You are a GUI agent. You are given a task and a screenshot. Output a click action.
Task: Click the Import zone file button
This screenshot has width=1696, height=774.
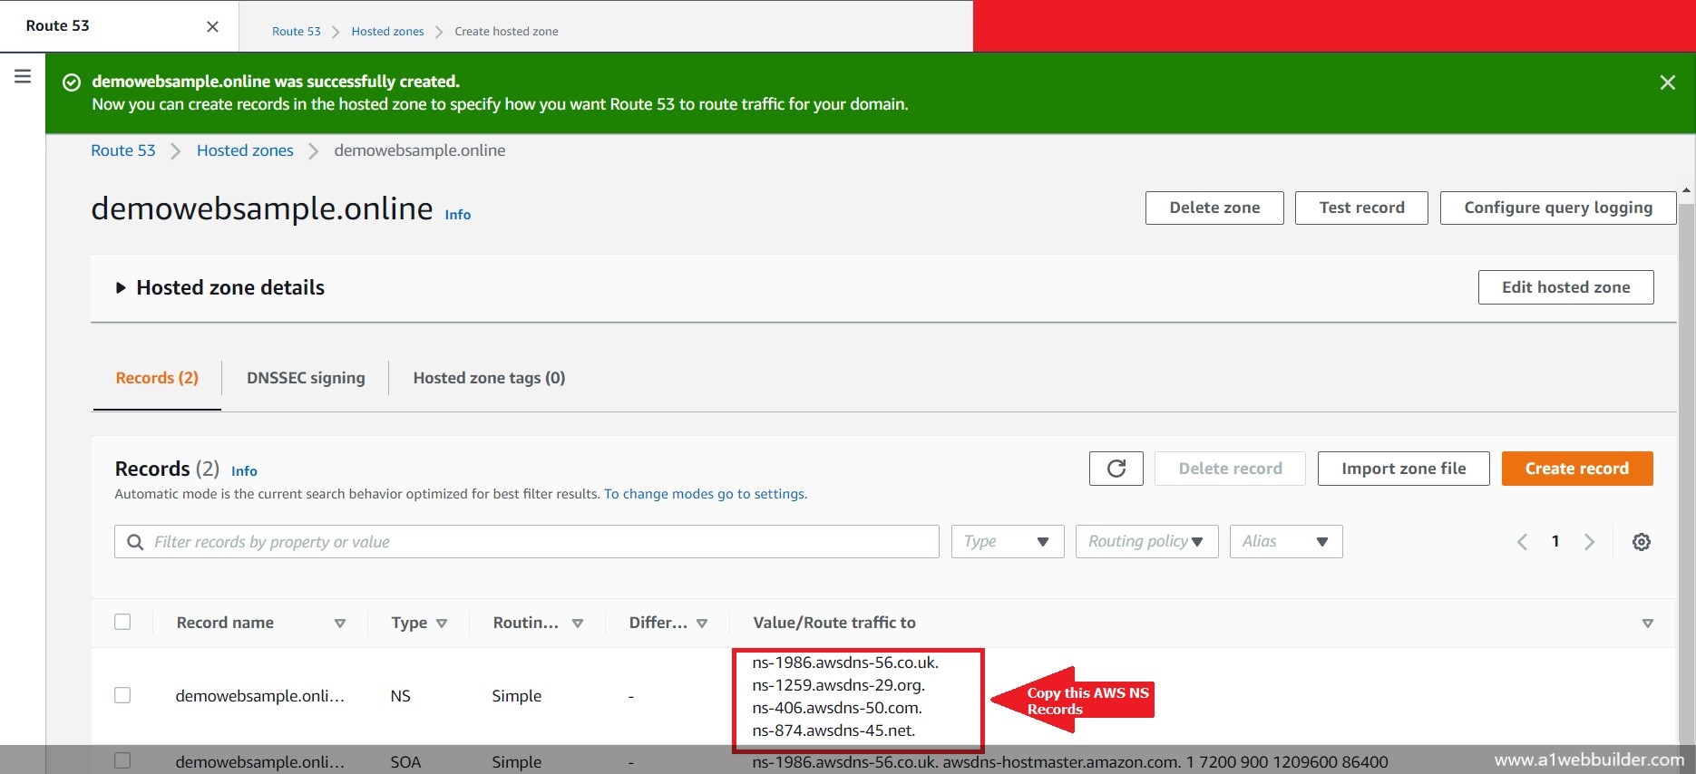(1403, 469)
